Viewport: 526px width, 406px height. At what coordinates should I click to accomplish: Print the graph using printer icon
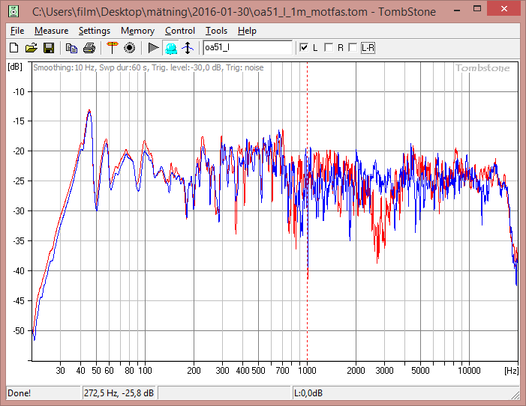(x=89, y=48)
